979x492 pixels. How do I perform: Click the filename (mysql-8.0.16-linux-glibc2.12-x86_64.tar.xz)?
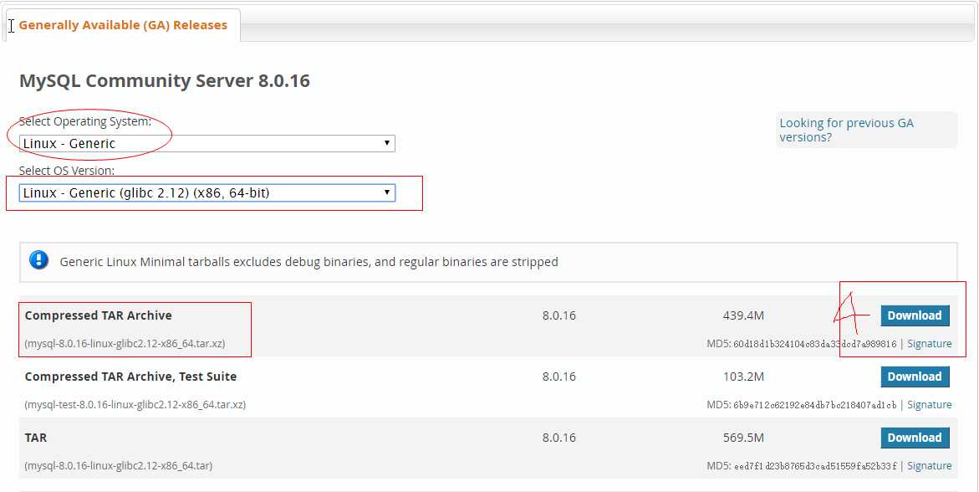125,344
